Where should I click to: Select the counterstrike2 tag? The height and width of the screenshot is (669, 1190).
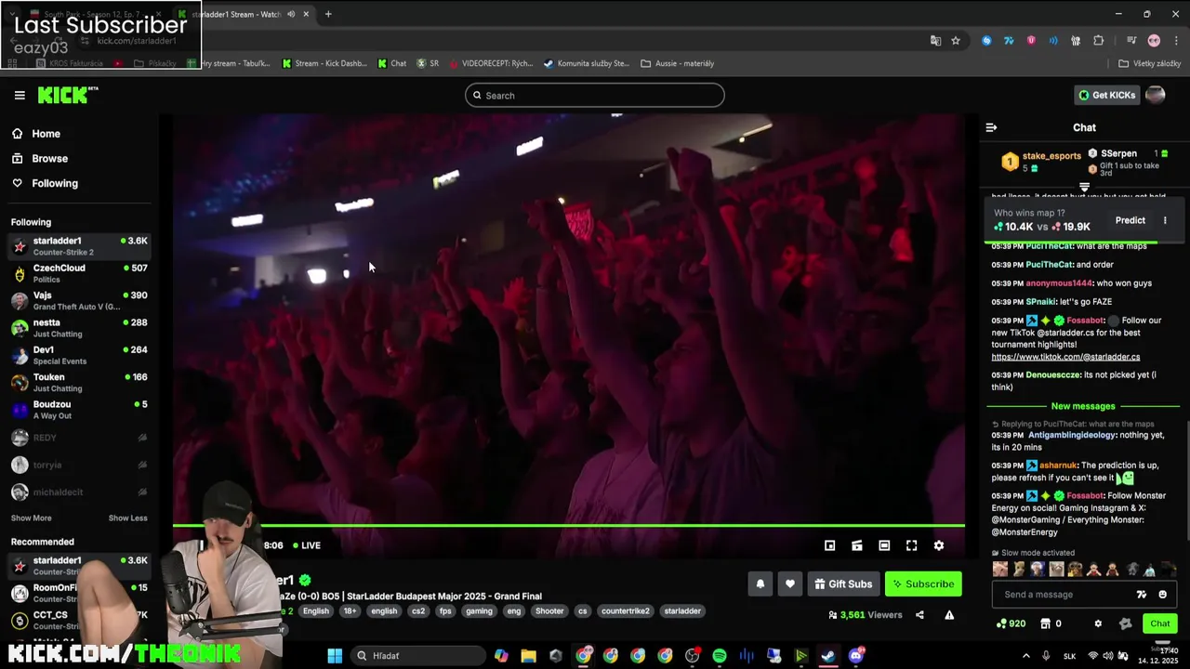tap(625, 610)
